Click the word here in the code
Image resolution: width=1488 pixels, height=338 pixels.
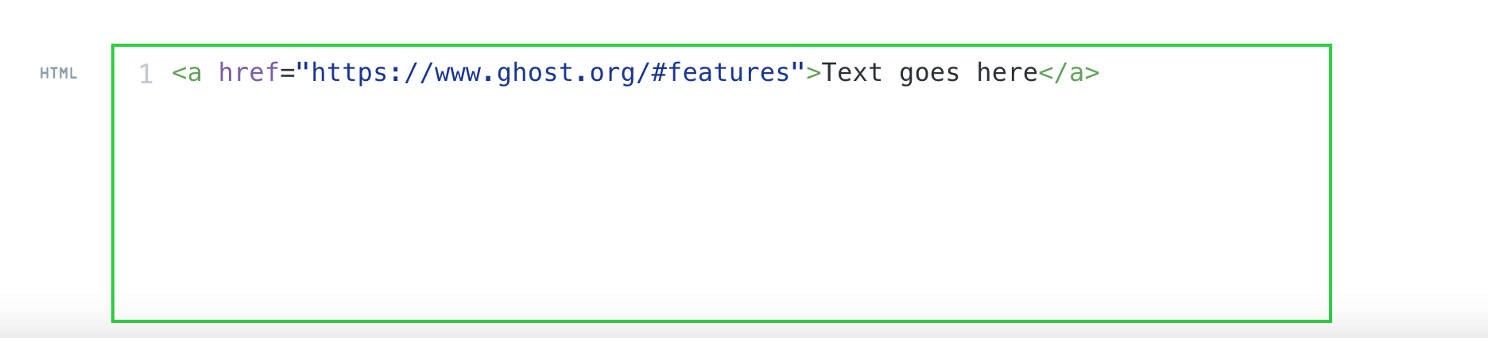pos(1007,73)
